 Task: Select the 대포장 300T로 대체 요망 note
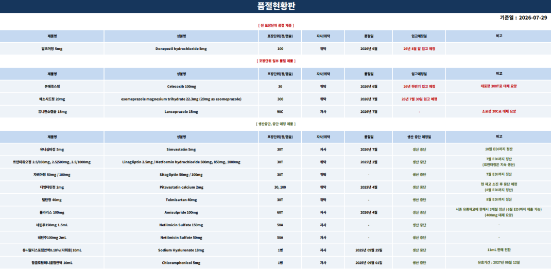[498, 86]
